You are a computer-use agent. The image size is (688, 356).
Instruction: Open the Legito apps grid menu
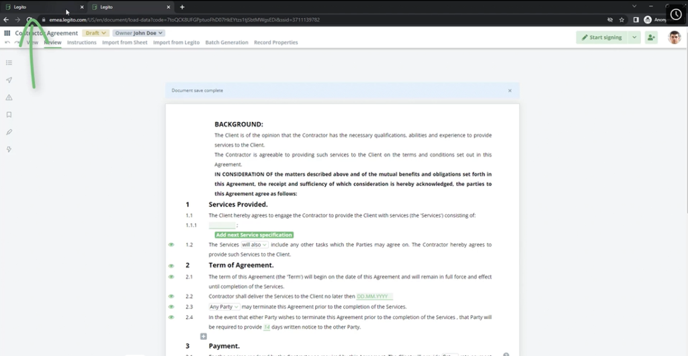tap(7, 33)
